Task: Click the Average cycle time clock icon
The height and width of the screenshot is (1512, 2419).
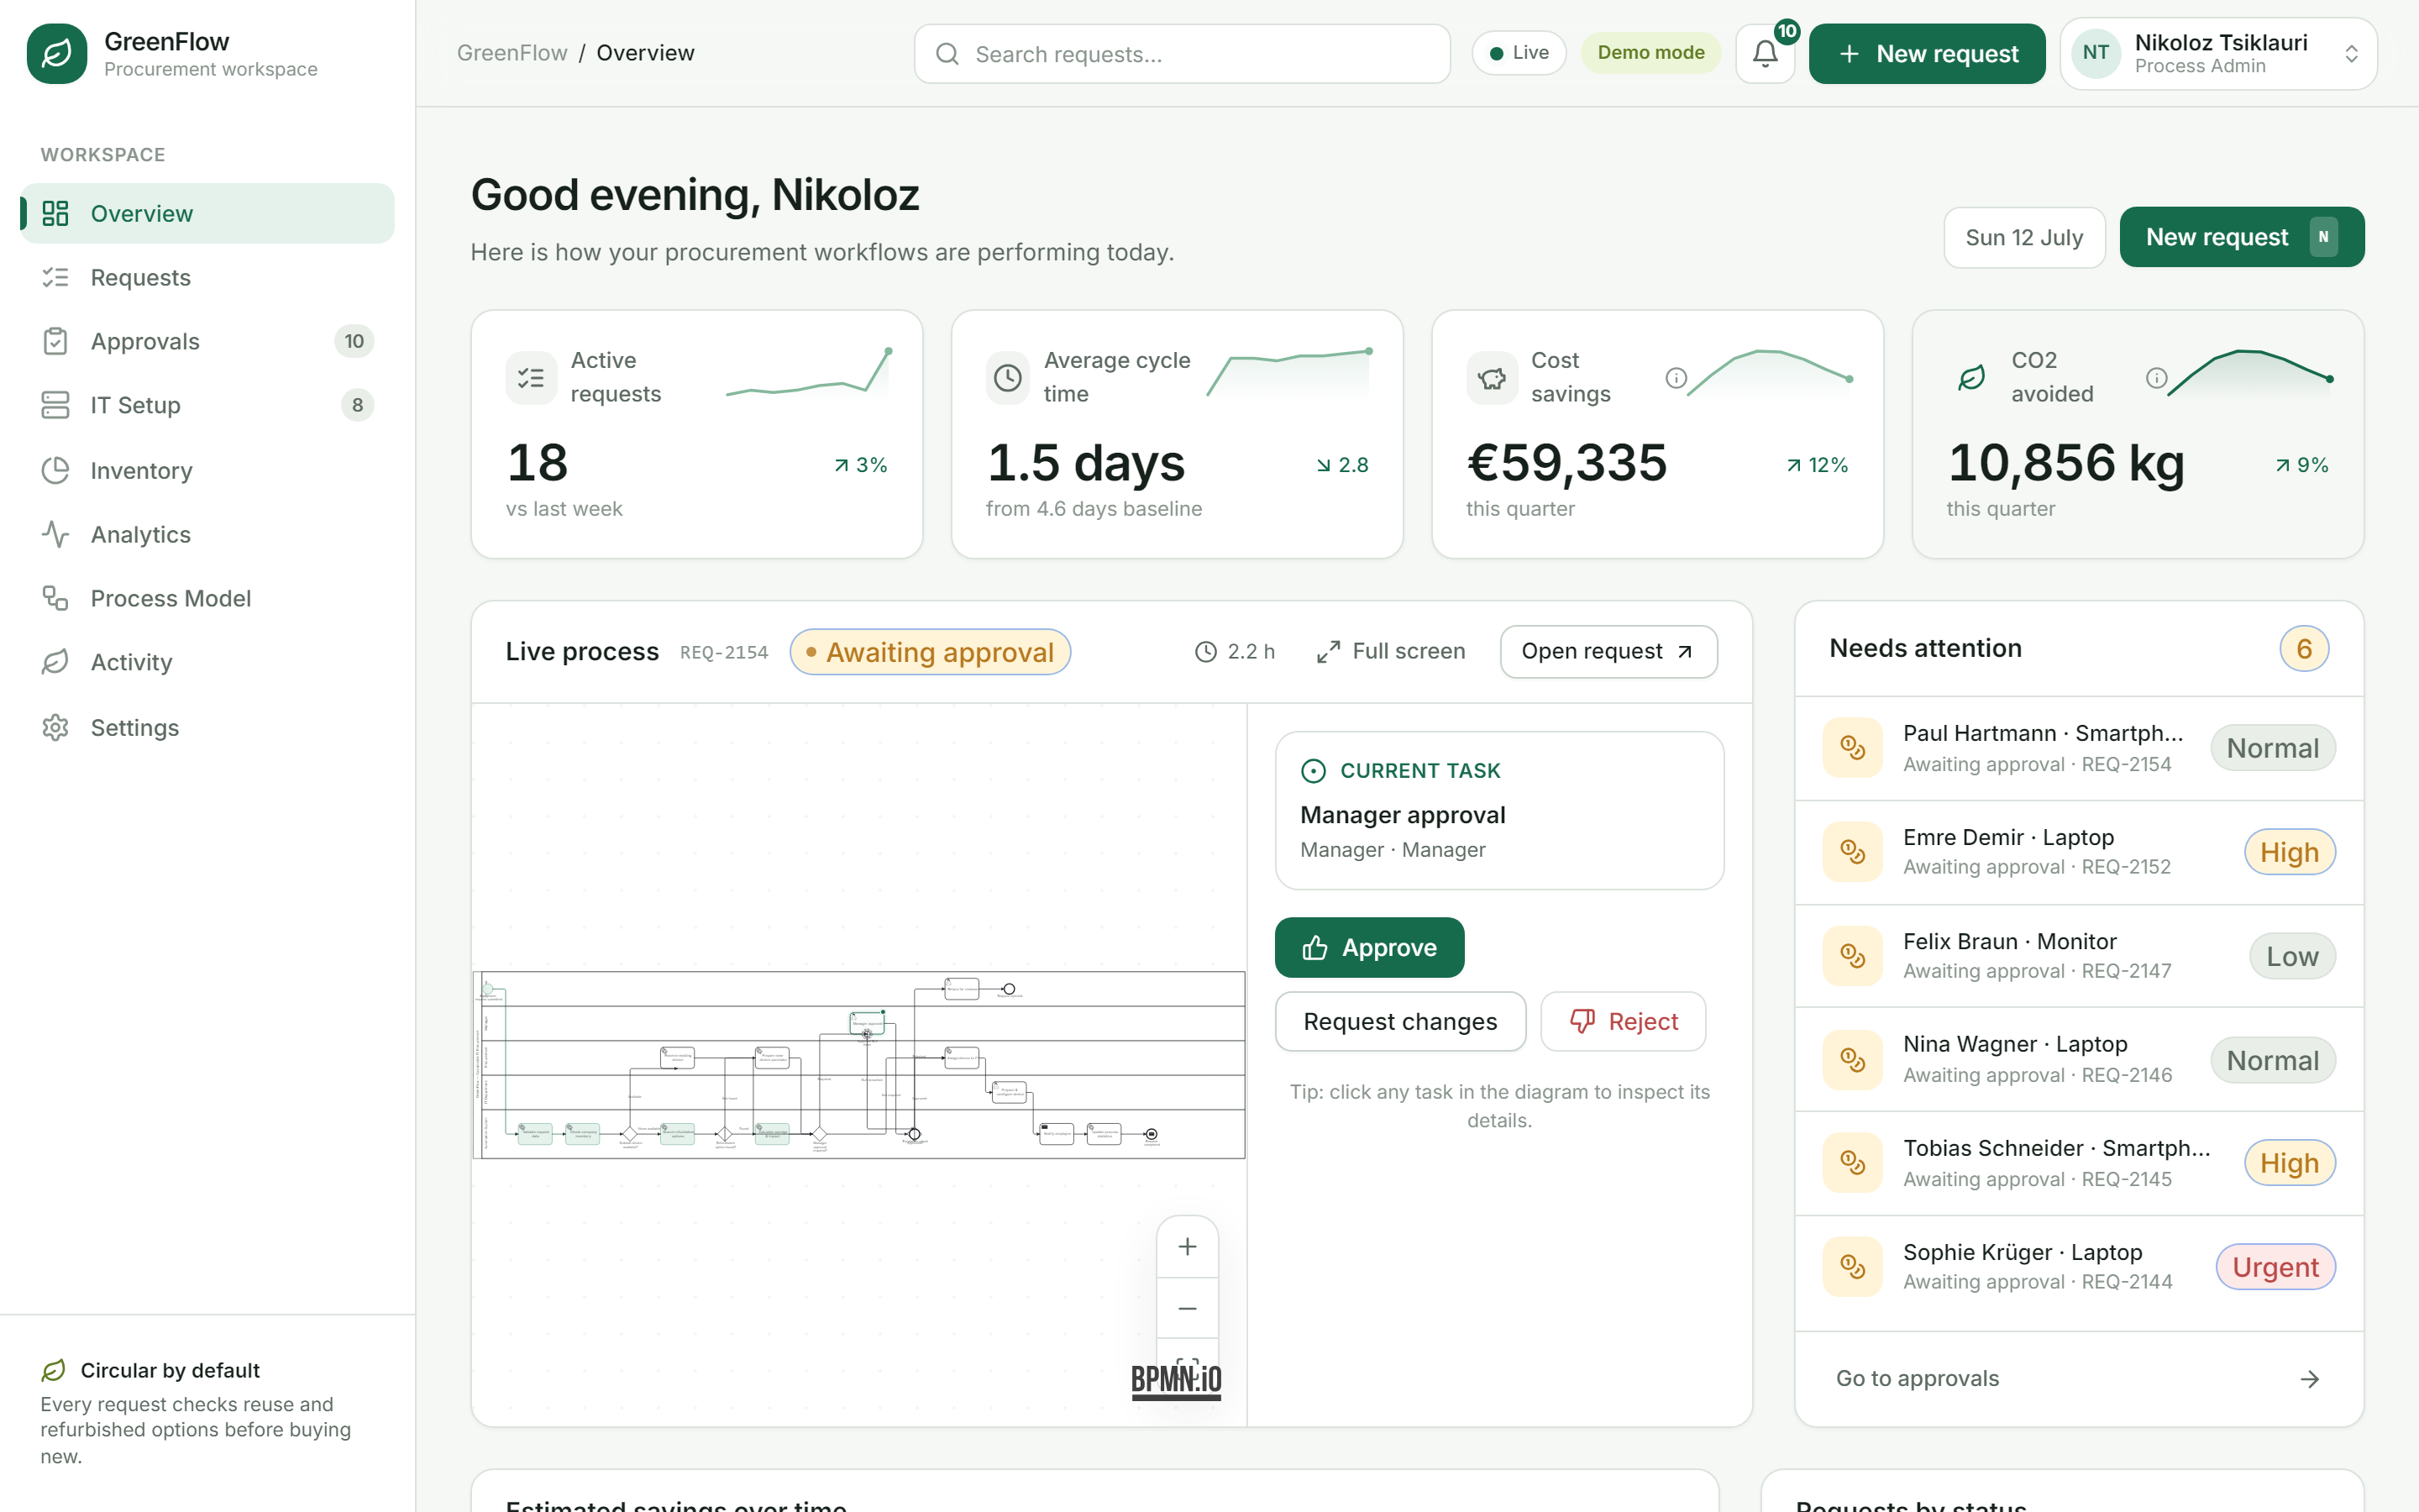Action: coord(1008,377)
